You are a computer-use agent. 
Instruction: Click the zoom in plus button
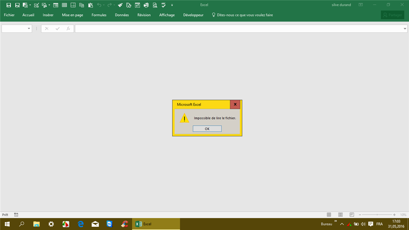click(394, 214)
